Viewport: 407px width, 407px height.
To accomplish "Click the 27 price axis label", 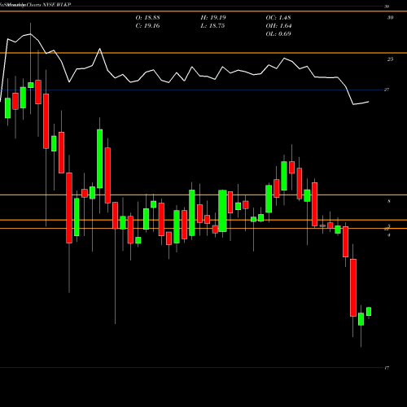I will (x=387, y=90).
